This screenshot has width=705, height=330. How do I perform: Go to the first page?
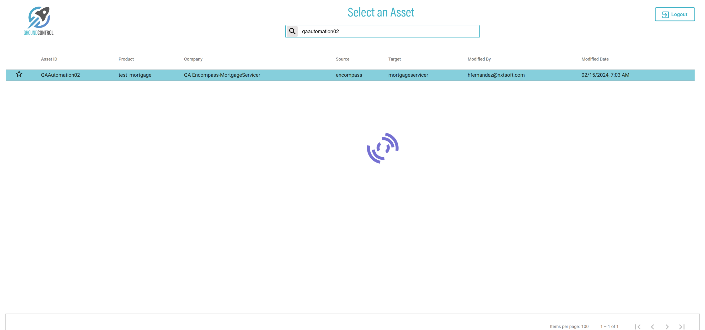(638, 326)
